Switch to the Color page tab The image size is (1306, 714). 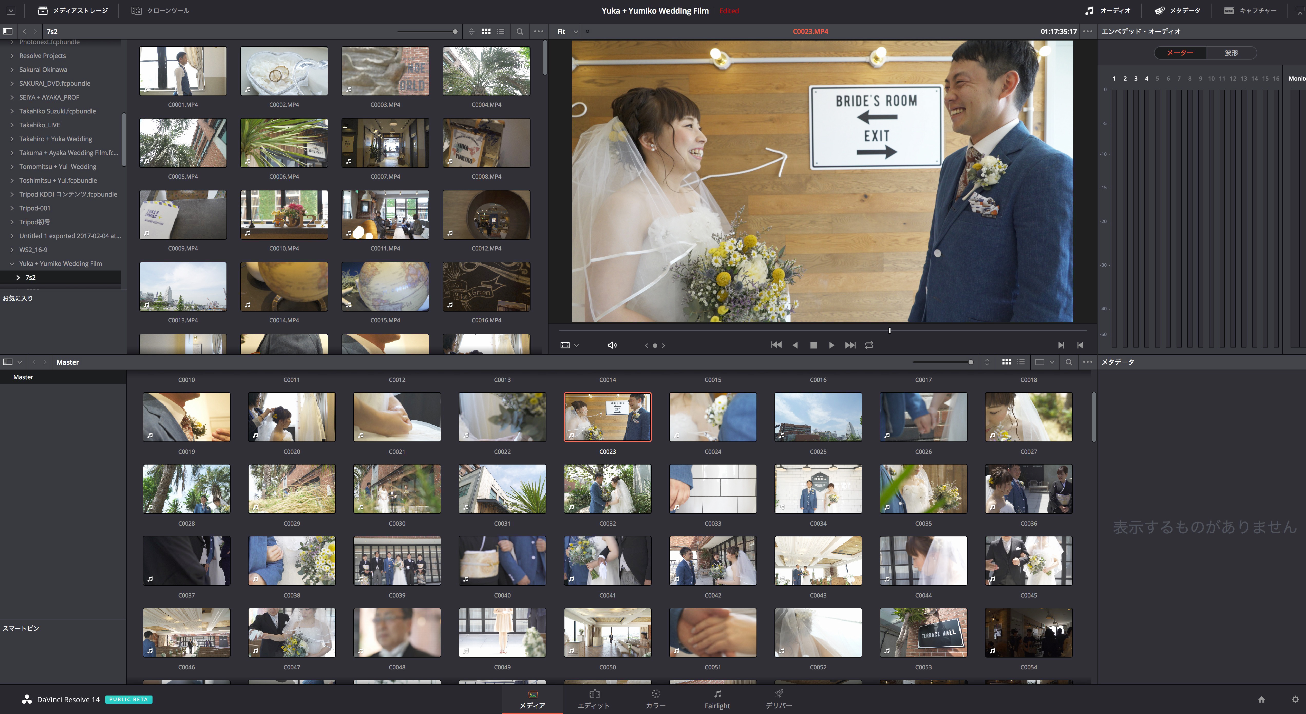tap(655, 699)
